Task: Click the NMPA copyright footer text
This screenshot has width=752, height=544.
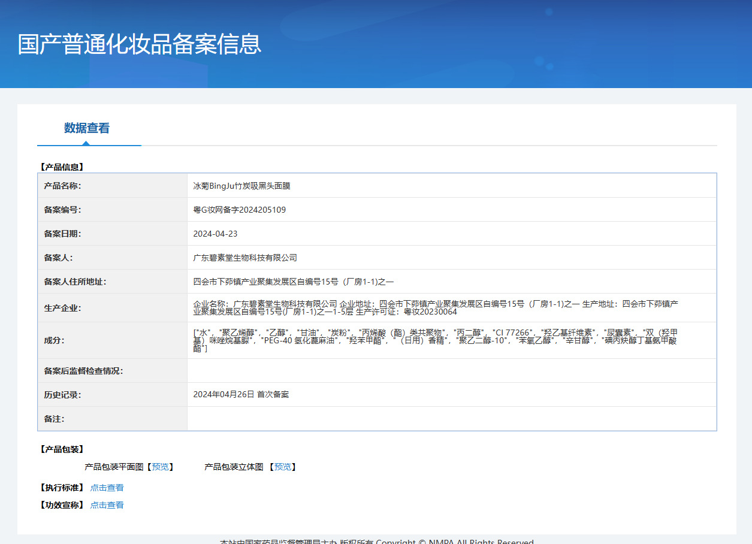Action: pos(376,541)
